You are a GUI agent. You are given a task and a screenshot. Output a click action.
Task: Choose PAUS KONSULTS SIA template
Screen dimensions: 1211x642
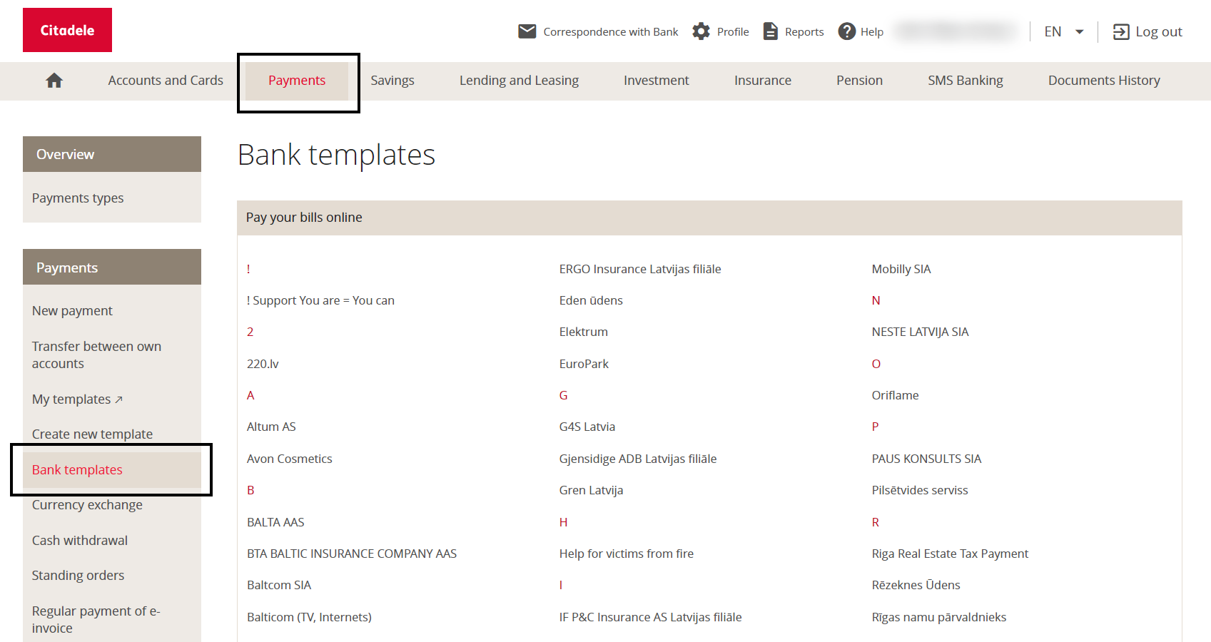926,459
